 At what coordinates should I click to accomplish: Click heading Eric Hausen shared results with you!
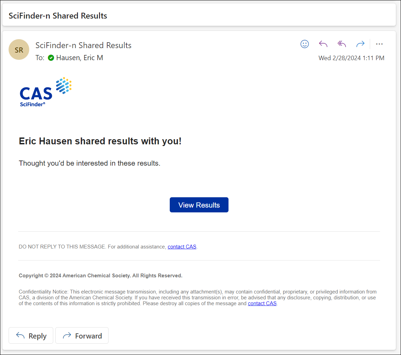click(x=100, y=141)
